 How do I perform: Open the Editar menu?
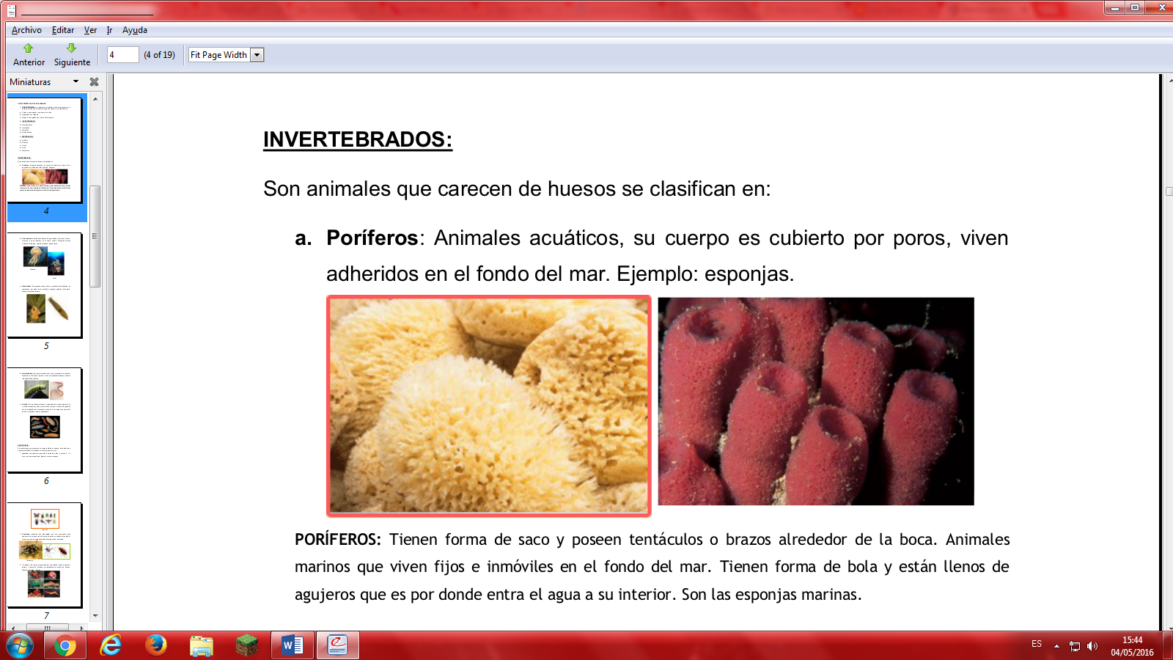pos(63,30)
